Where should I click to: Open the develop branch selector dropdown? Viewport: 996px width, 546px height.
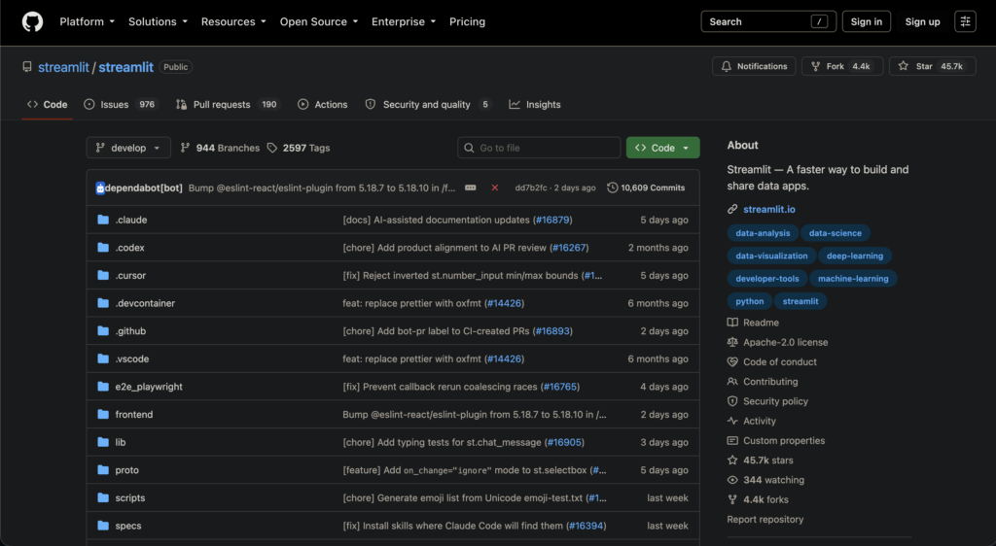pyautogui.click(x=128, y=148)
